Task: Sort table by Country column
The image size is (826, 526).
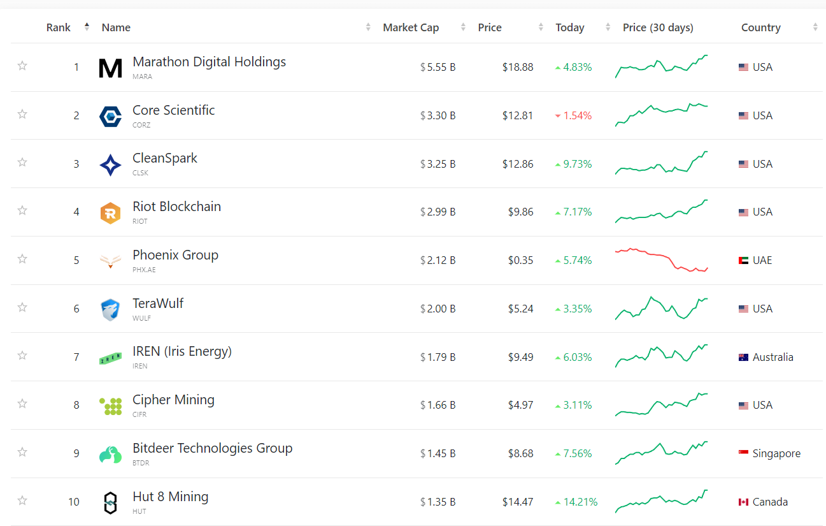Action: point(760,27)
